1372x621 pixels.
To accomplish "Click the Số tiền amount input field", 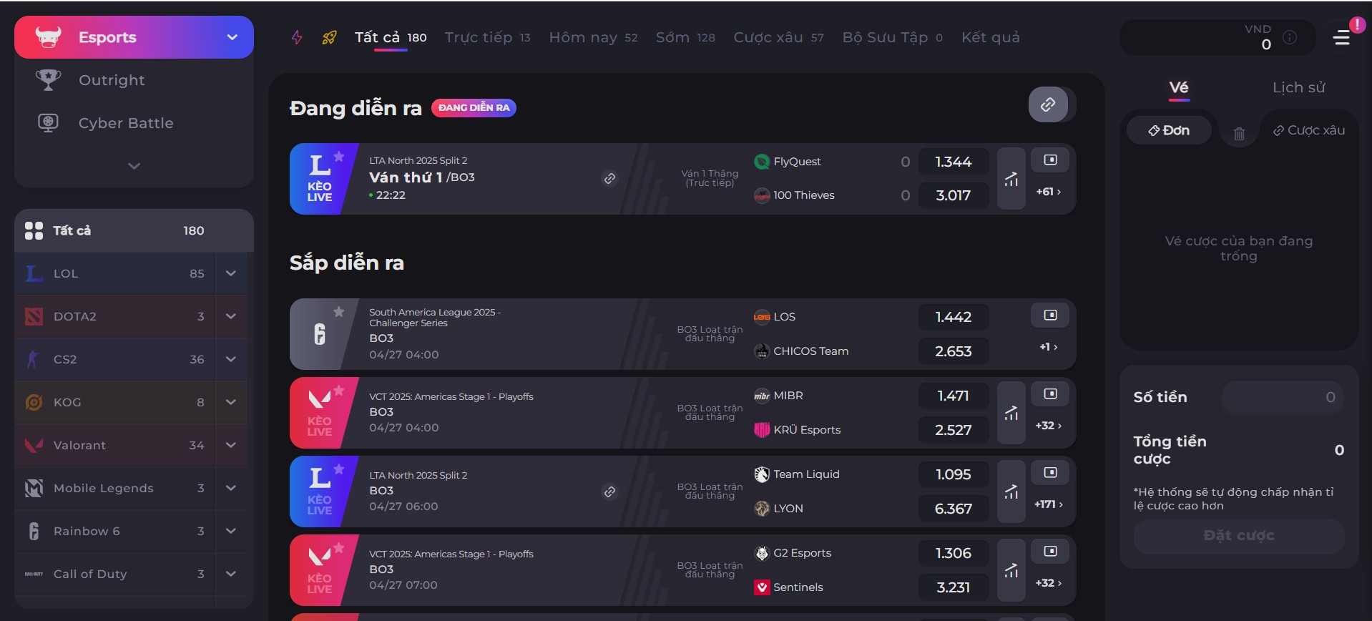I will (x=1282, y=397).
